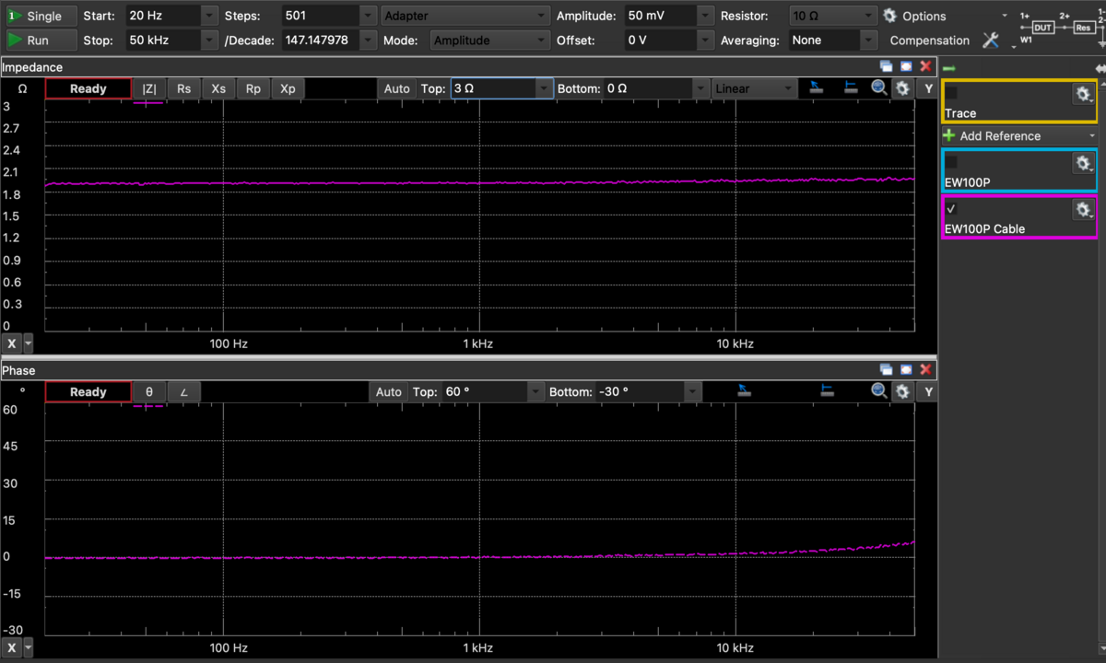Click Ready status in Phase plot
Image resolution: width=1106 pixels, height=663 pixels.
tap(88, 391)
